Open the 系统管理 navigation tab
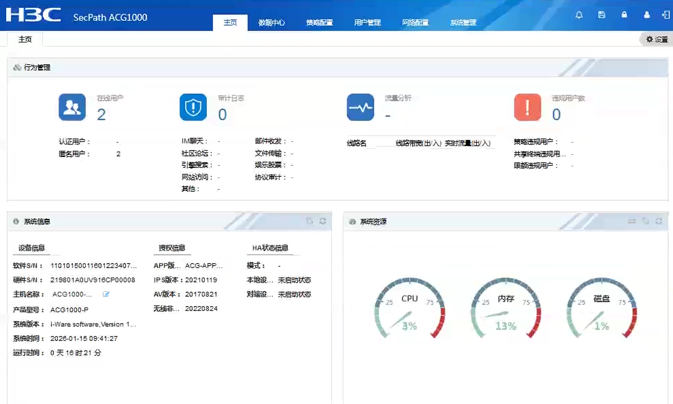This screenshot has height=404, width=673. [x=463, y=23]
